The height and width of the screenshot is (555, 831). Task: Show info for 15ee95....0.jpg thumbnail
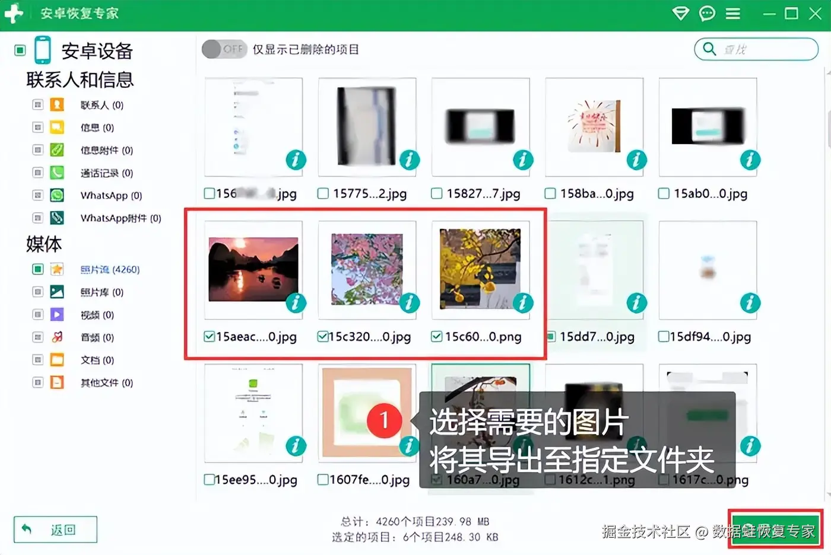coord(296,446)
